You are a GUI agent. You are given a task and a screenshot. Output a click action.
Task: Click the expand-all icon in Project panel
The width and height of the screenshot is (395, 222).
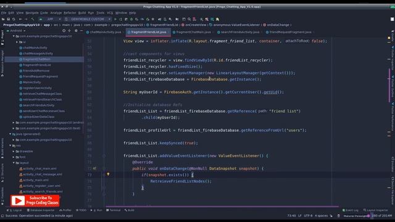(70, 31)
